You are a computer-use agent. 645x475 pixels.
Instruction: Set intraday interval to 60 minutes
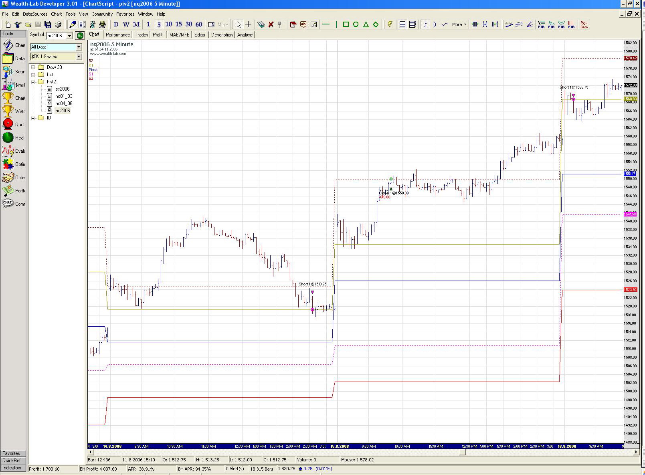(x=199, y=24)
